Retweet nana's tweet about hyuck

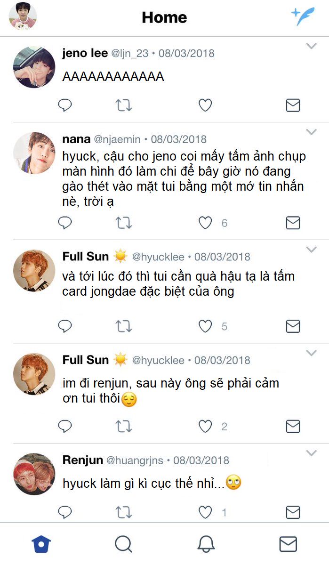click(124, 223)
